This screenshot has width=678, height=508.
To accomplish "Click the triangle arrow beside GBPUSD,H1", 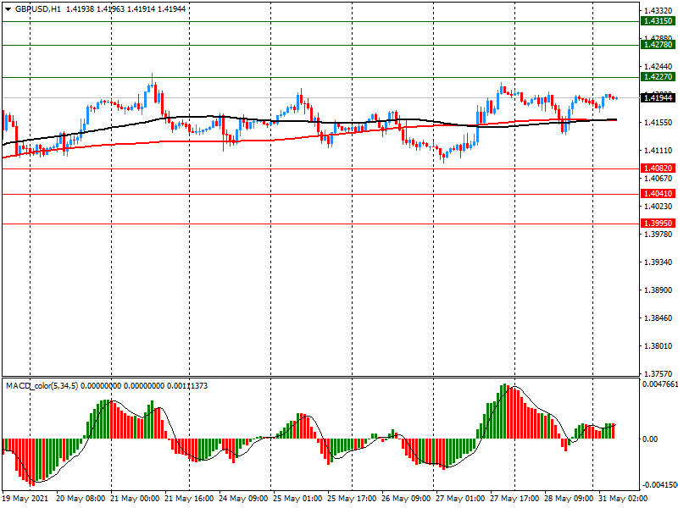I will (x=8, y=8).
